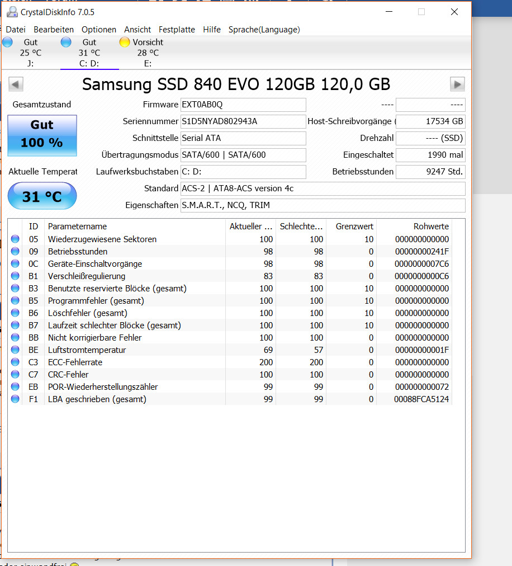Open the Festplatte menu

pyautogui.click(x=177, y=30)
